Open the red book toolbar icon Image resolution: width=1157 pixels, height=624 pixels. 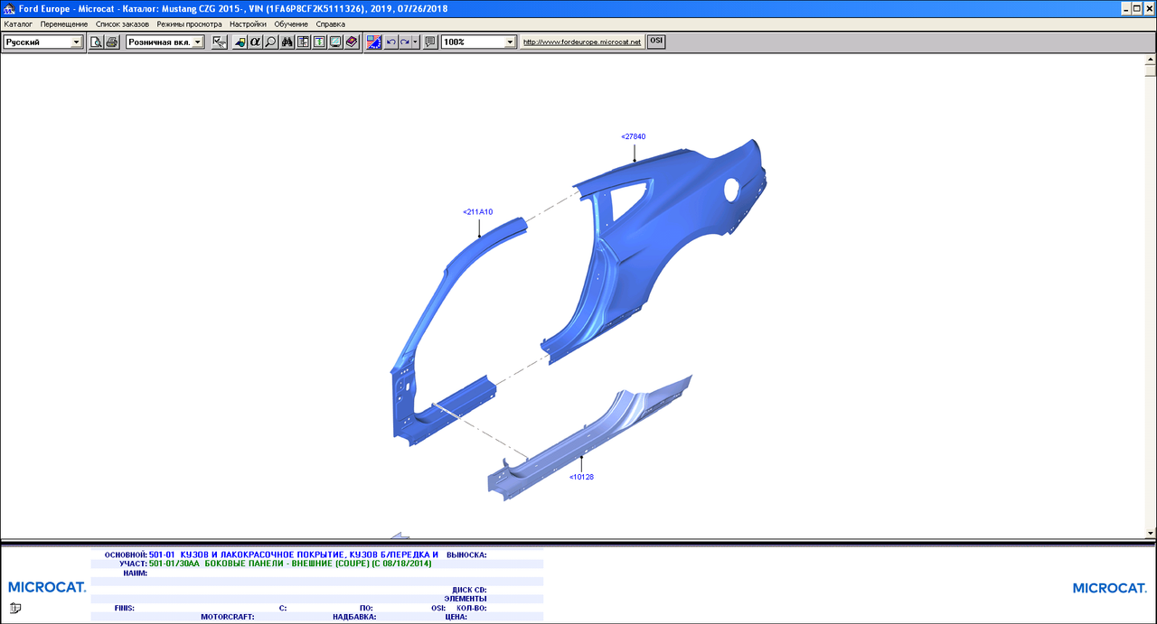click(x=352, y=42)
